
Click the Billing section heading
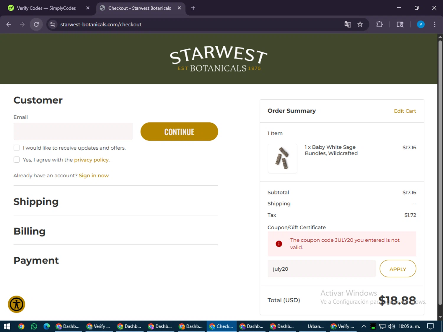click(30, 231)
